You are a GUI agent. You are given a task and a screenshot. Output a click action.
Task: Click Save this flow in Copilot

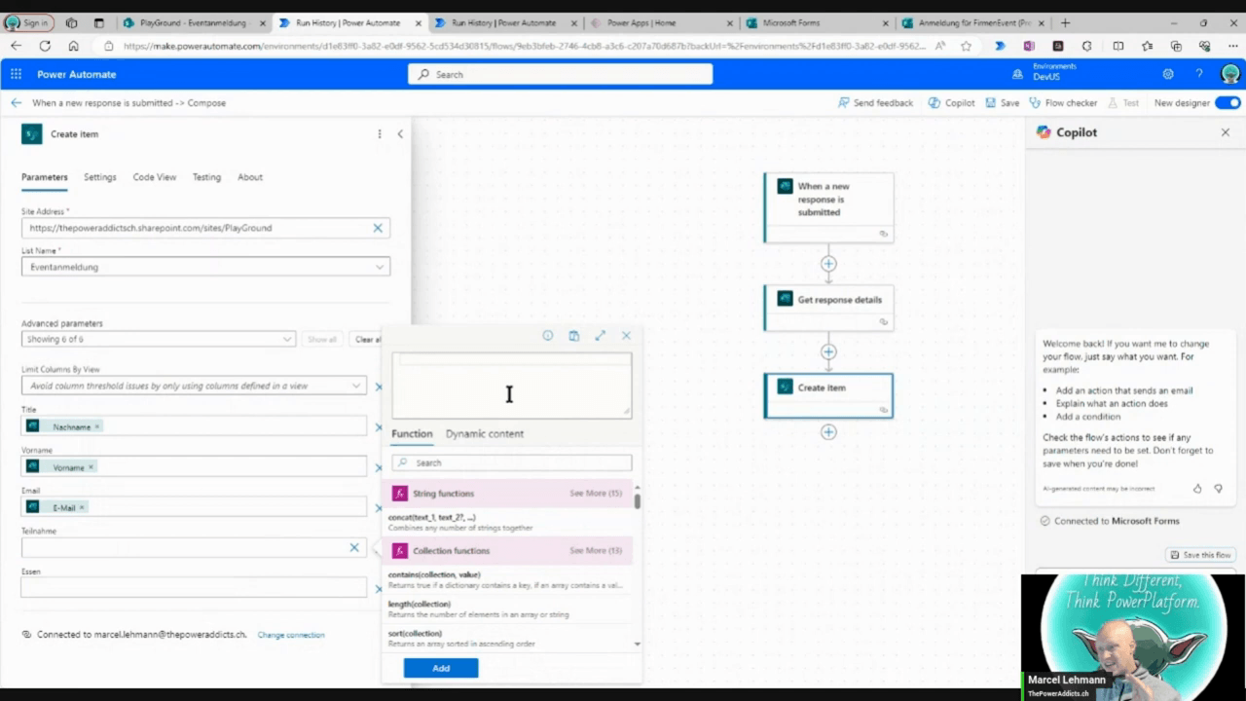coord(1200,555)
